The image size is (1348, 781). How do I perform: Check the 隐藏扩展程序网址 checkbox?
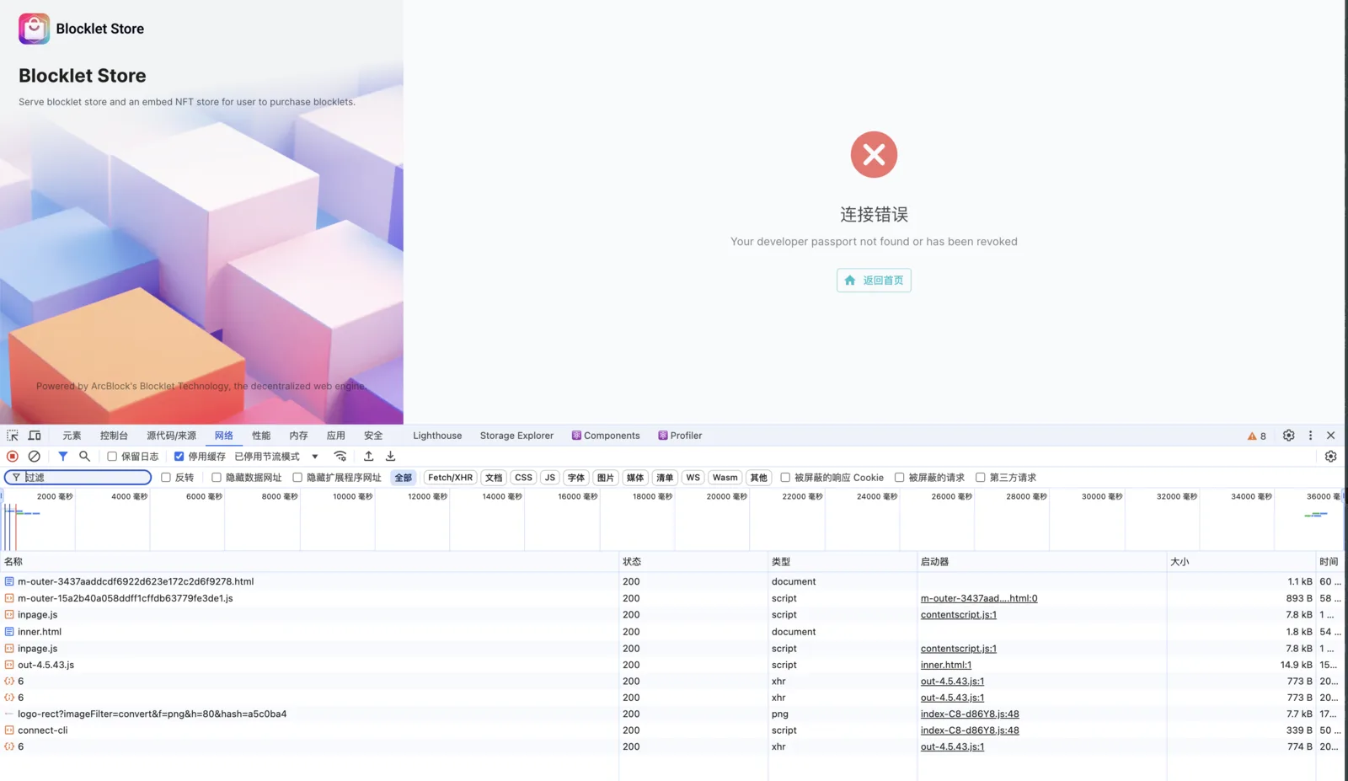click(x=297, y=478)
